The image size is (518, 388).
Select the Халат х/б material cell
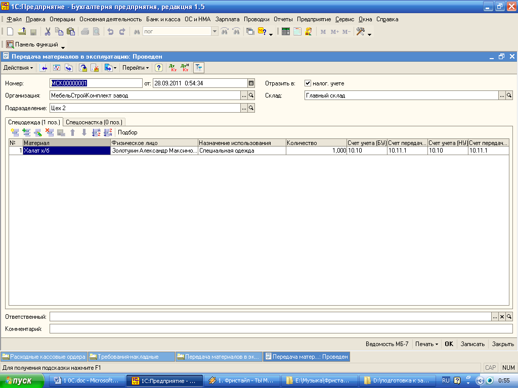(x=67, y=151)
